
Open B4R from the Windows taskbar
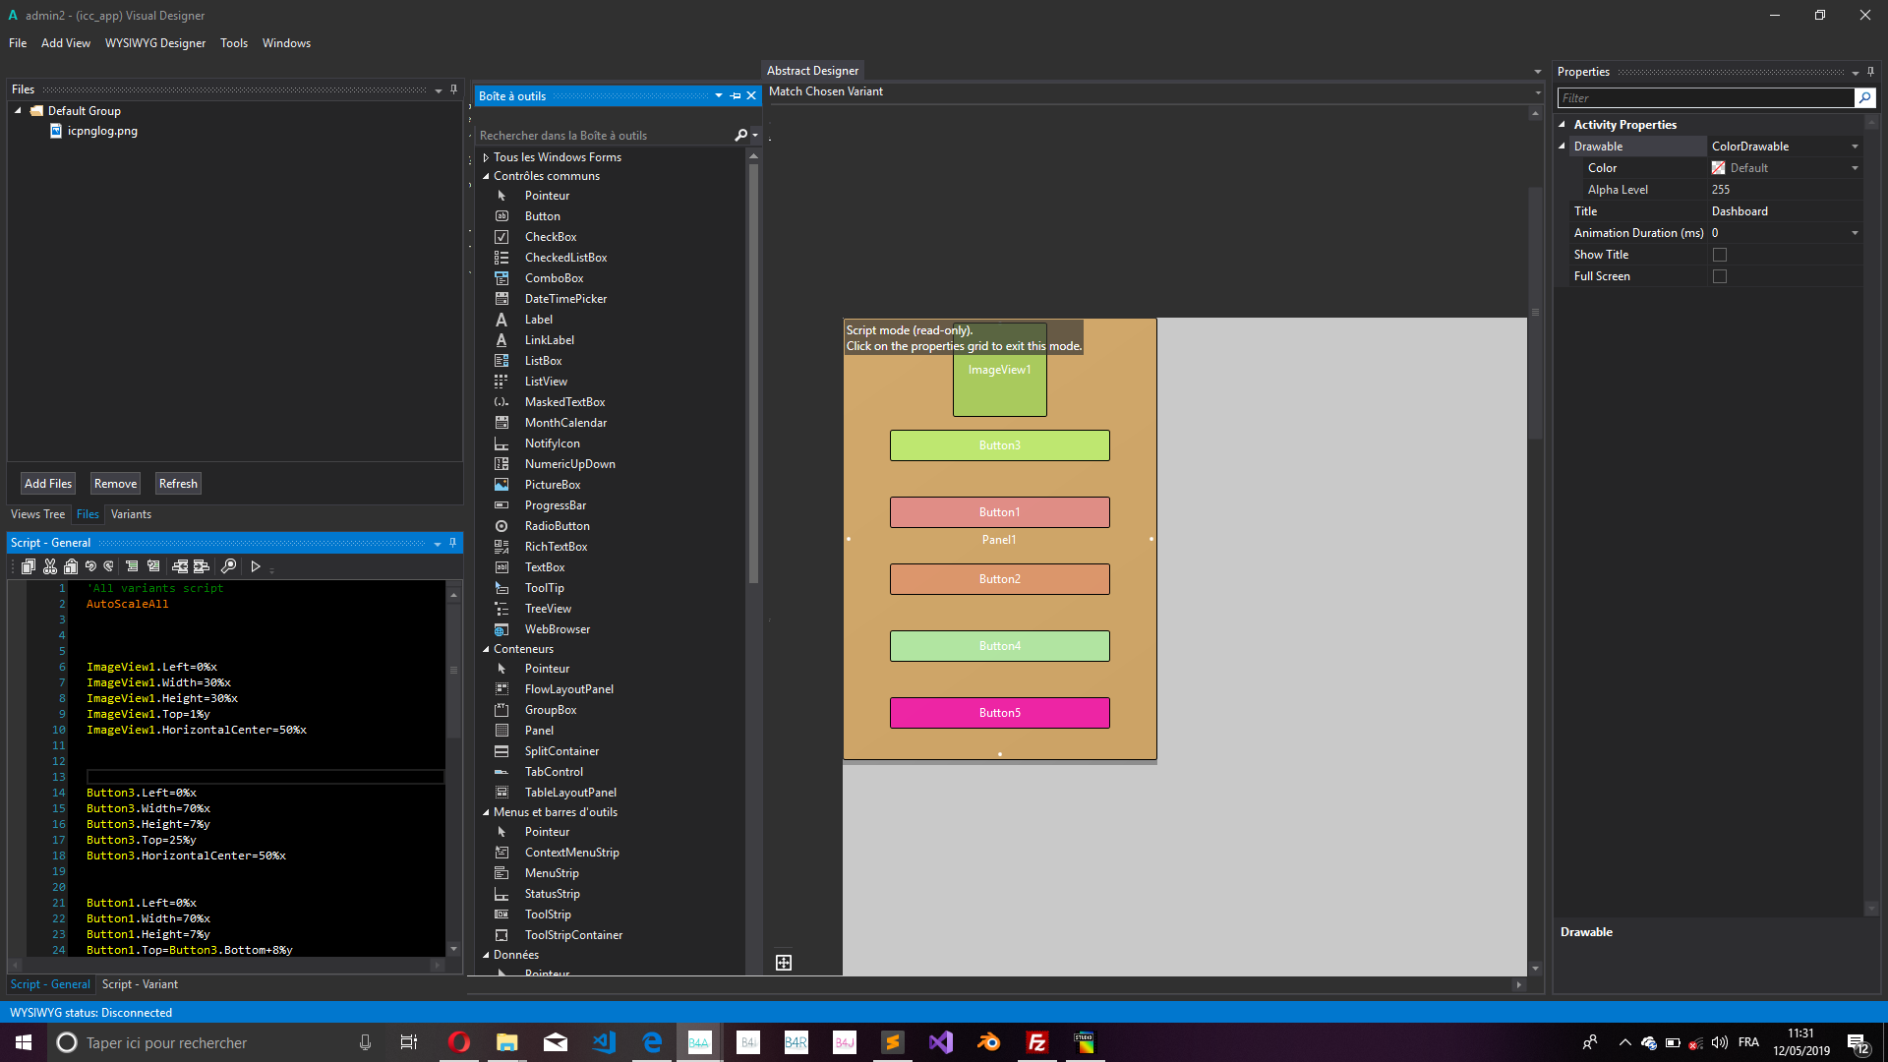[x=796, y=1042]
